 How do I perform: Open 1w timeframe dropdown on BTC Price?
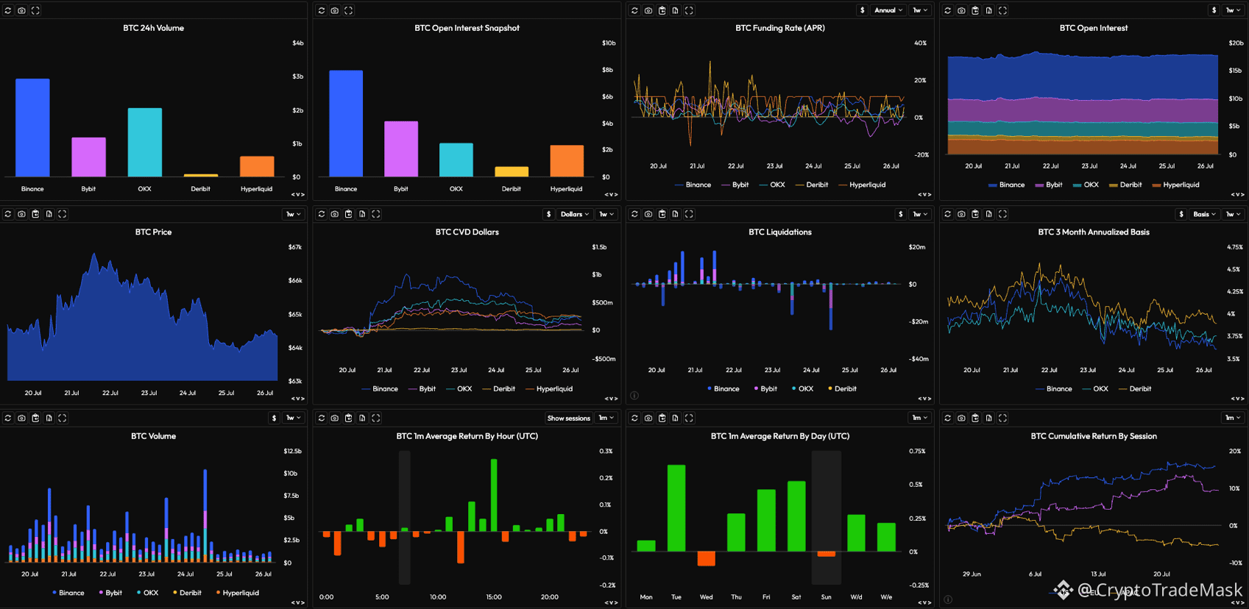point(294,214)
